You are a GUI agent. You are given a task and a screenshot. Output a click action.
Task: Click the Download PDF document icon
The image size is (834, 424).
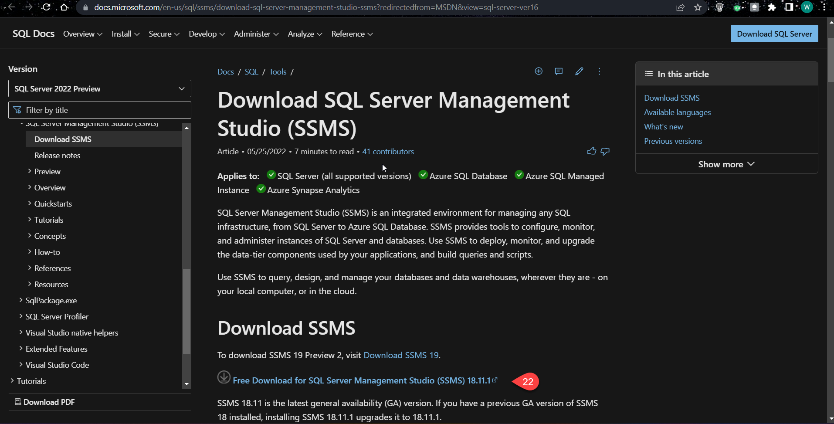18,402
